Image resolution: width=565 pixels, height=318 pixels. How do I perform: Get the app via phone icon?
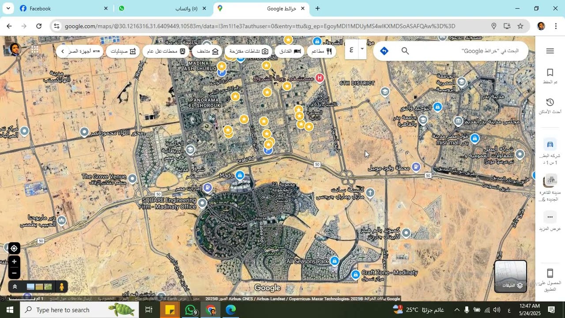550,273
